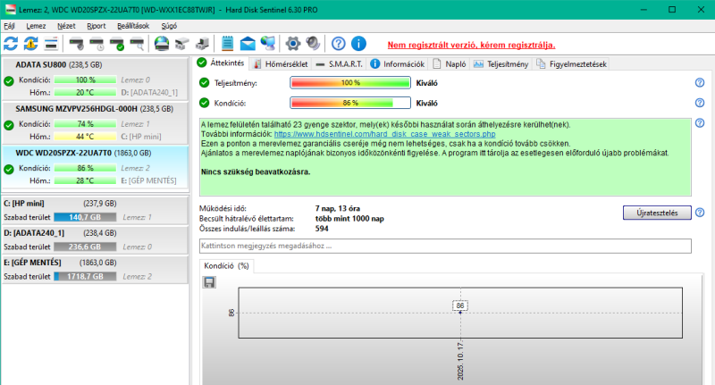Select the Kondíció (%) chart tab

pos(227,265)
